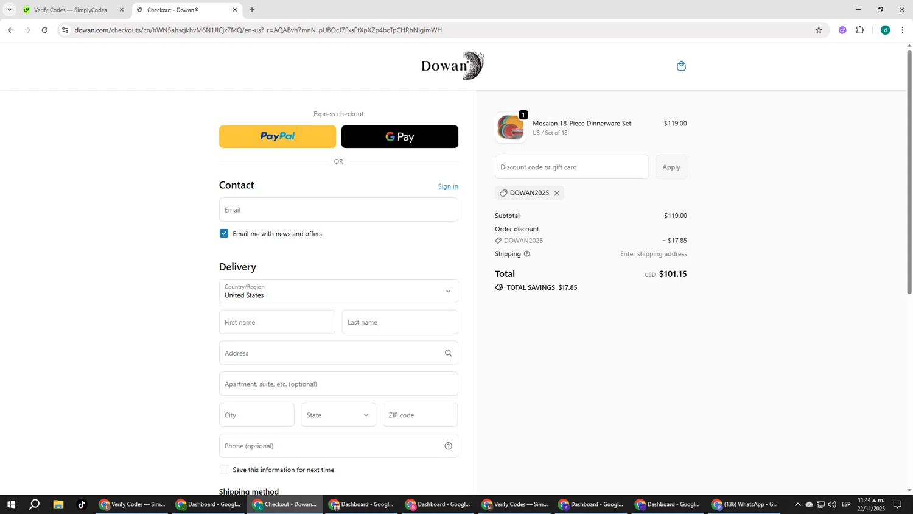The width and height of the screenshot is (913, 514).
Task: Click the browser address bar URL
Action: pos(258,30)
